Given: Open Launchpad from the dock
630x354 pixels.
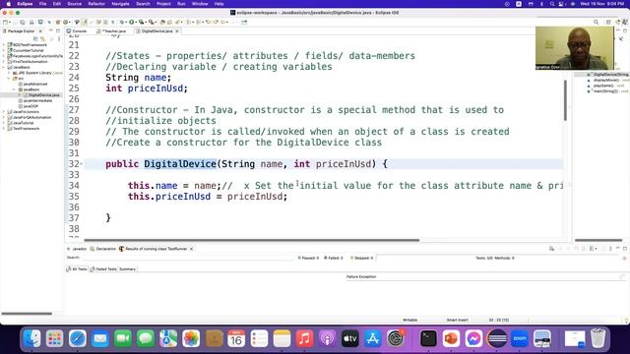Looking at the screenshot, I should point(54,338).
